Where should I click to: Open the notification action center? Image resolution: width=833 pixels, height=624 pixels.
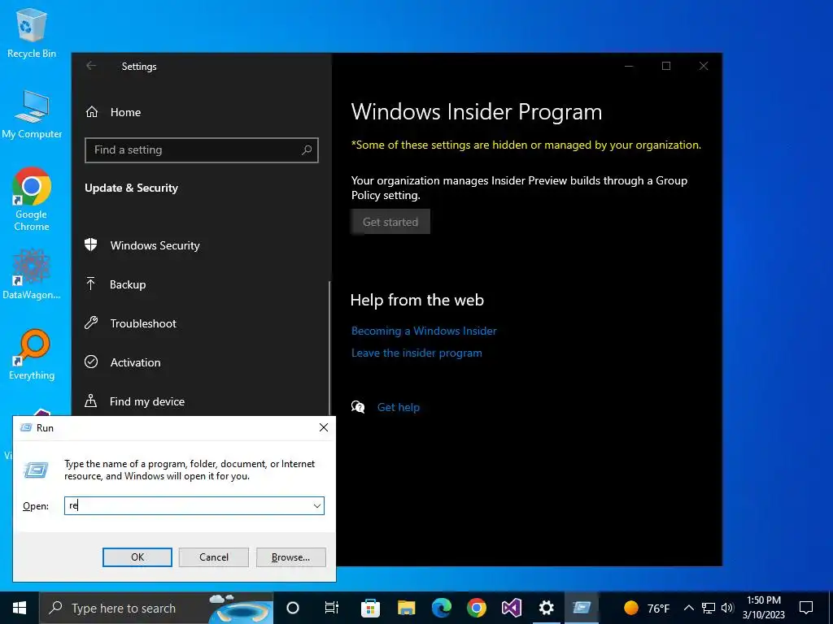[806, 608]
